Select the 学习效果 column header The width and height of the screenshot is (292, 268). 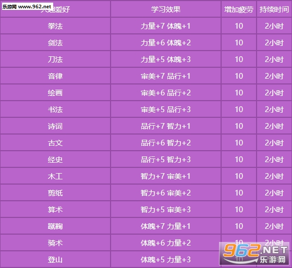point(166,9)
